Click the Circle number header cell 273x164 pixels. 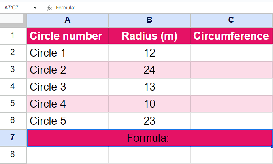click(x=68, y=36)
